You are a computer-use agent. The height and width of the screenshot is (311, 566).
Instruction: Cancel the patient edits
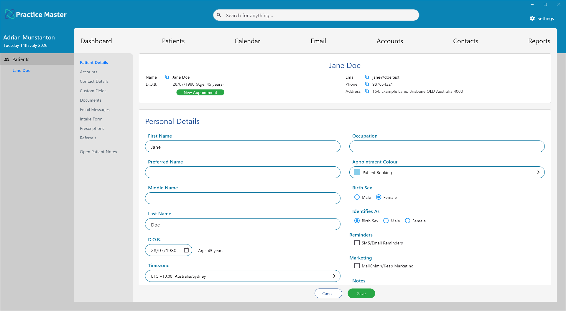(x=328, y=293)
